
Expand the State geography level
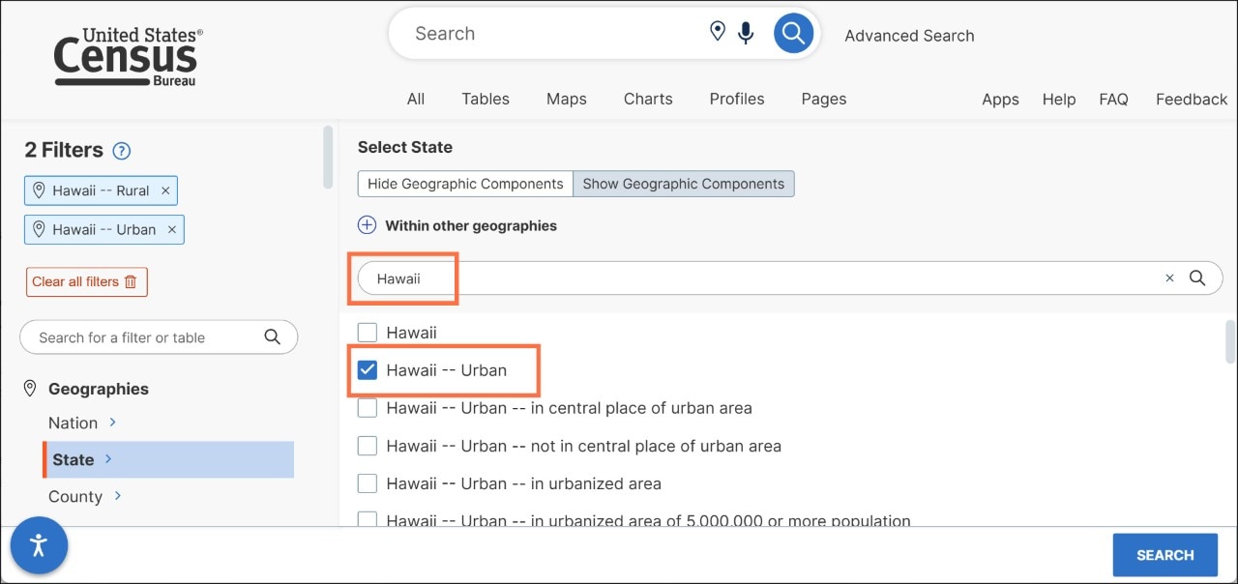coord(168,459)
